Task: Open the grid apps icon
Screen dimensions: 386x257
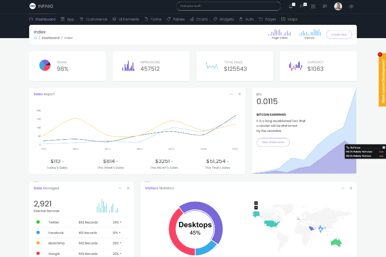Action: [x=313, y=6]
